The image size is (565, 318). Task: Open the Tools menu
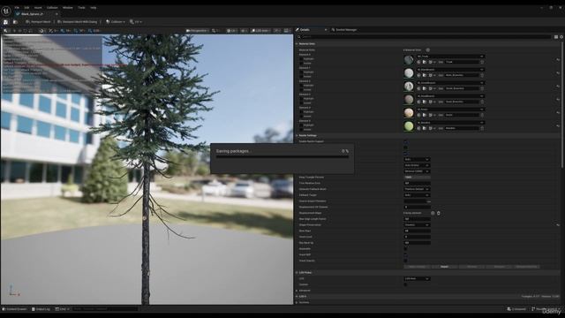81,8
